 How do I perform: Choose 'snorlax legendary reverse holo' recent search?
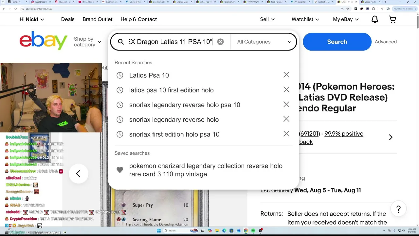(174, 119)
